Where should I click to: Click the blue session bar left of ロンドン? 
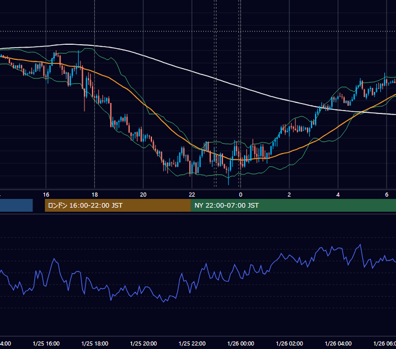point(16,205)
